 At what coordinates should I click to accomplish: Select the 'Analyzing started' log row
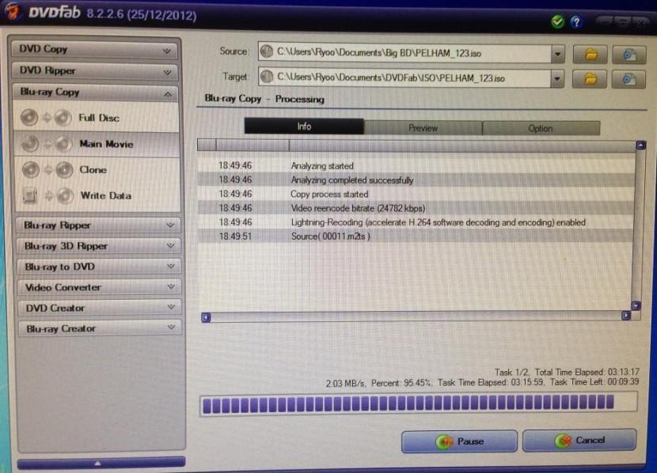pyautogui.click(x=416, y=166)
